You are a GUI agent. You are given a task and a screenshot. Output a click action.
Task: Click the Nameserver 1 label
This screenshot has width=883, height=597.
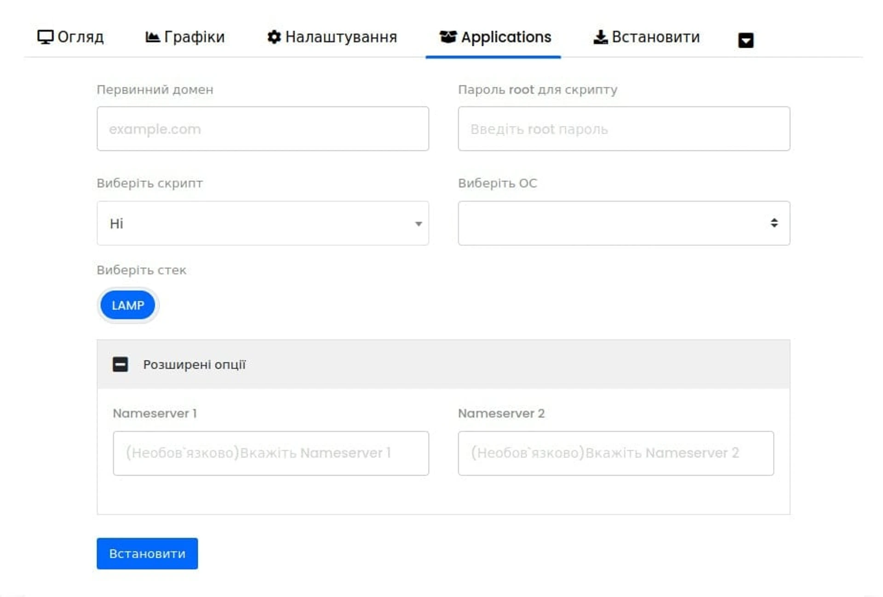(x=155, y=413)
